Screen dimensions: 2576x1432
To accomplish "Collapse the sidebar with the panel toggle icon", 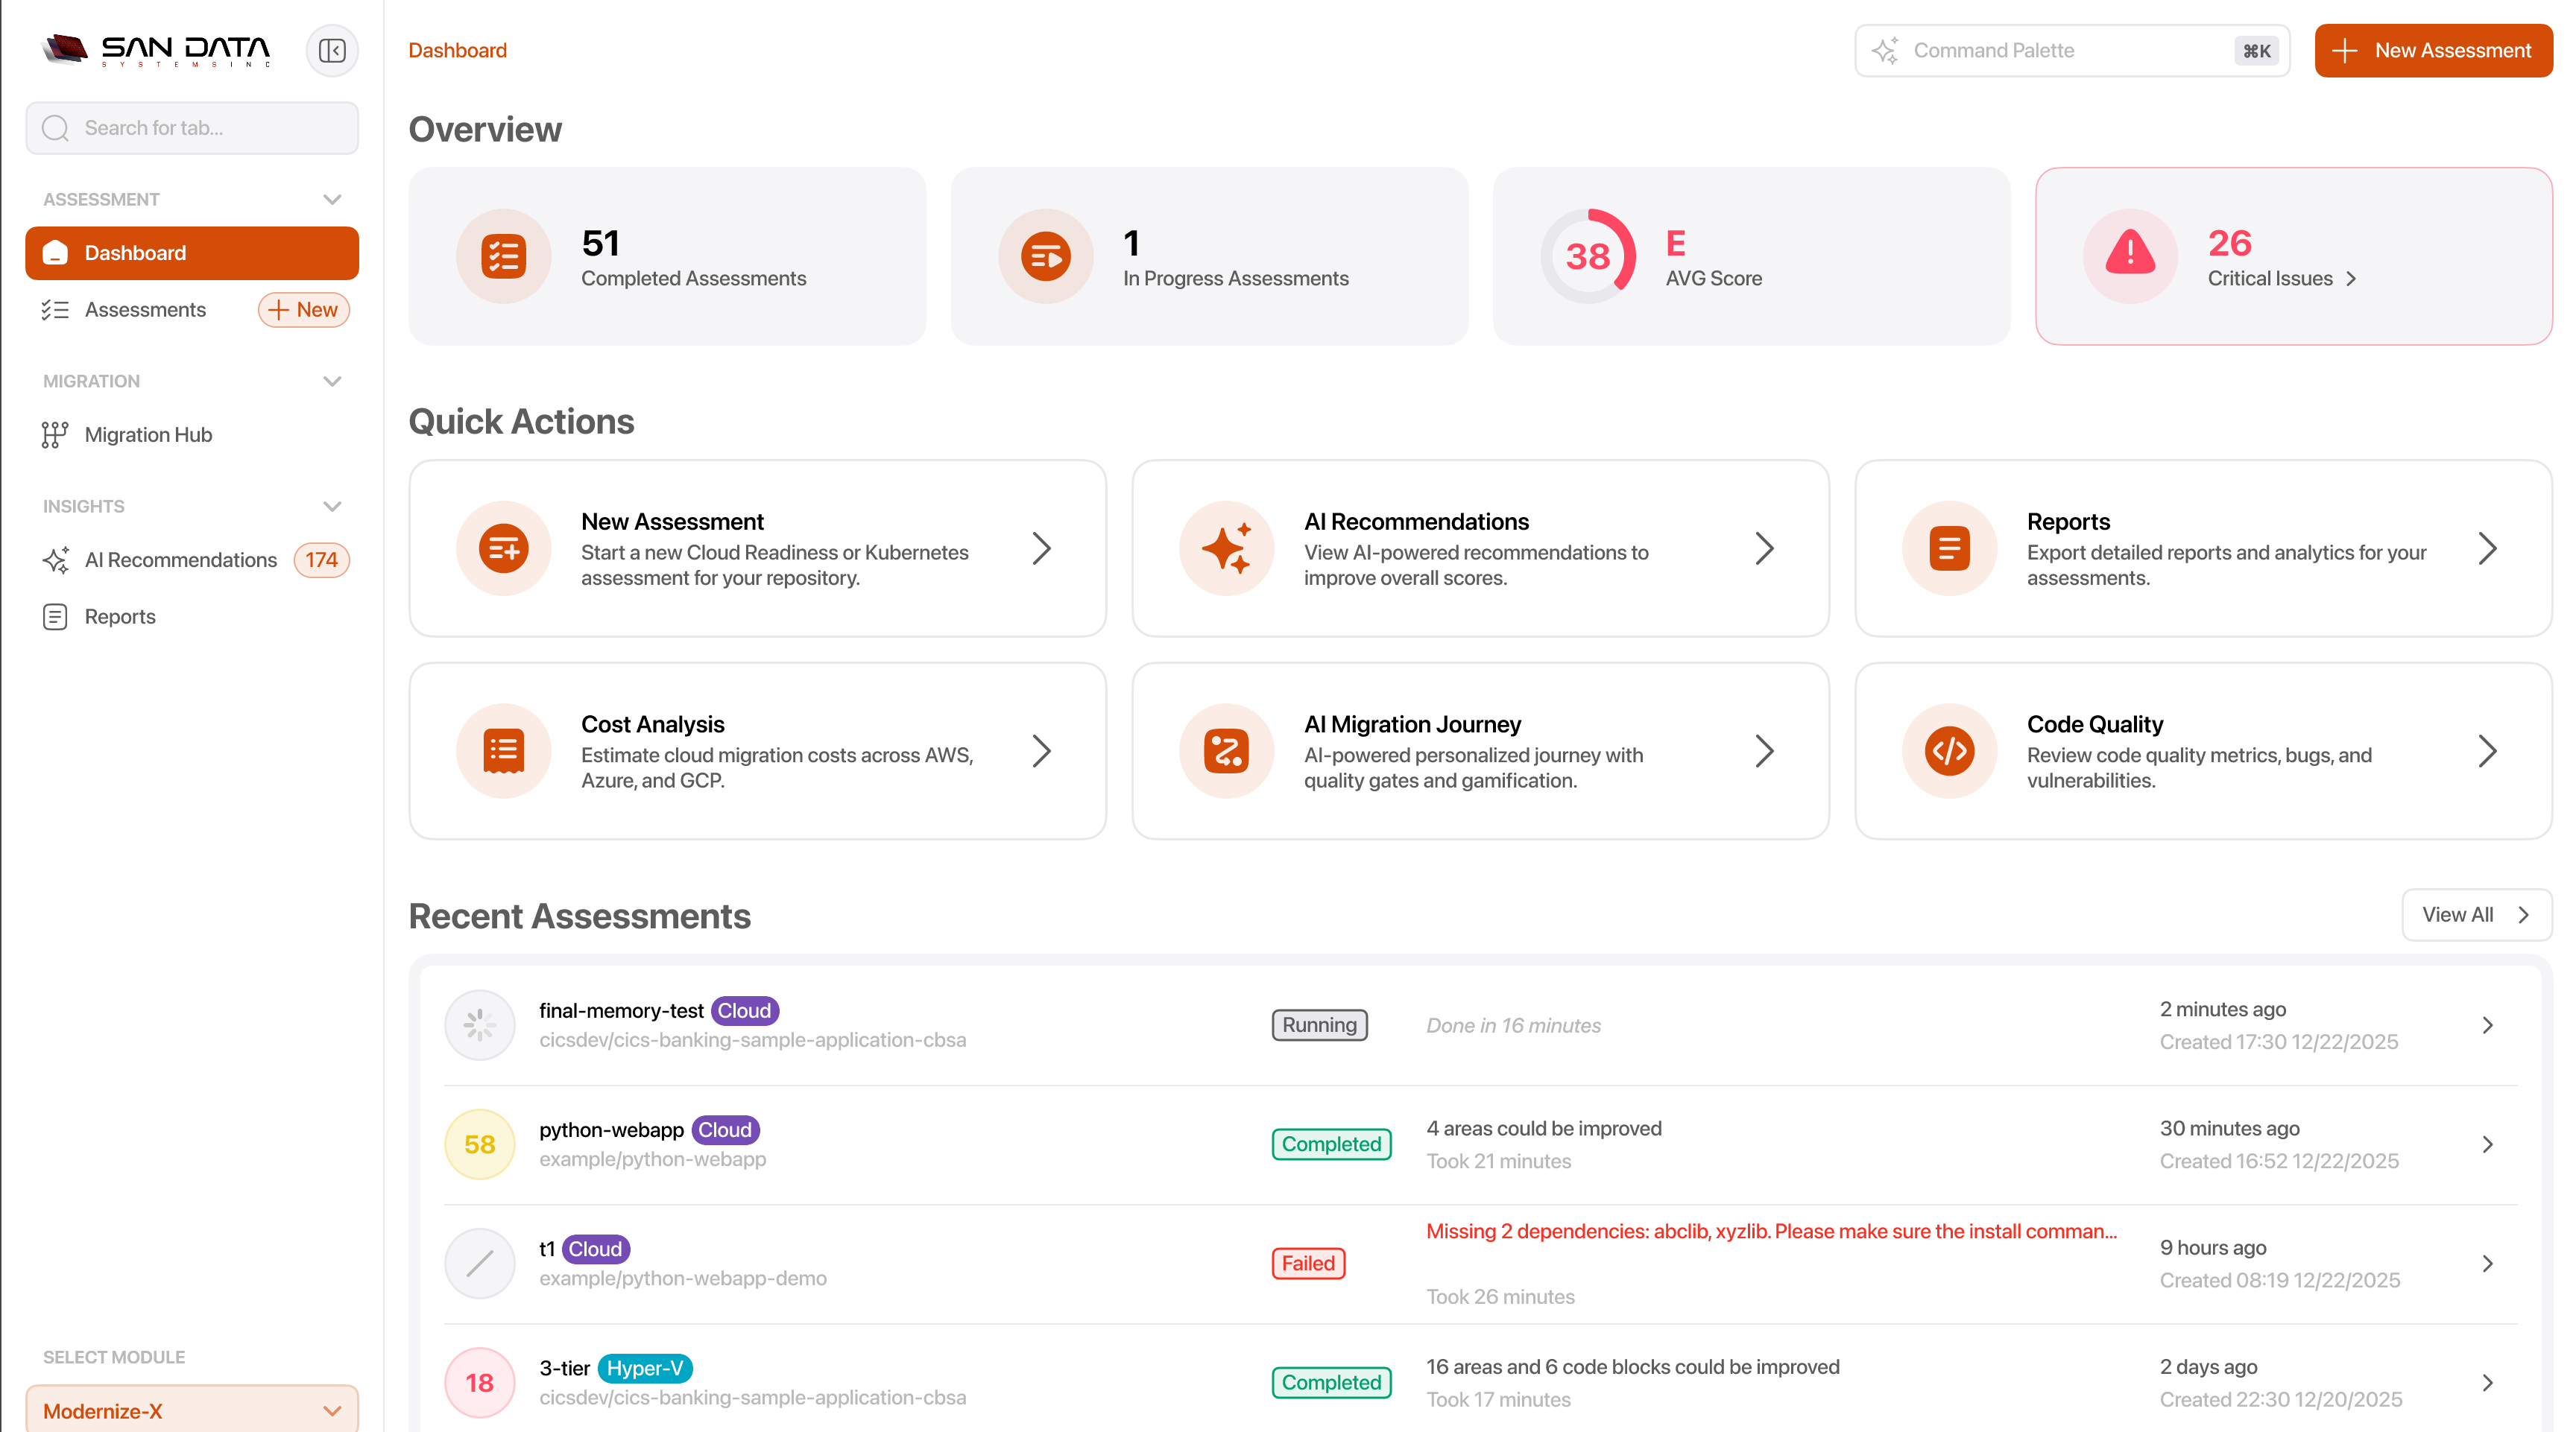I will 331,50.
